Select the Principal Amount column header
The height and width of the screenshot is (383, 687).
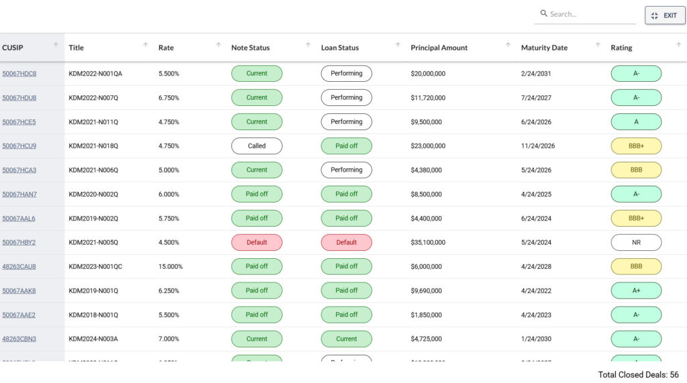[x=439, y=48]
